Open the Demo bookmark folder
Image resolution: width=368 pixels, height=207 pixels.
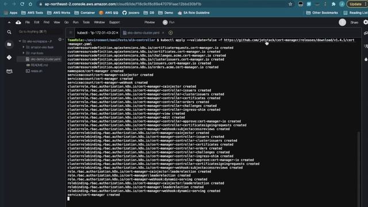click(166, 13)
